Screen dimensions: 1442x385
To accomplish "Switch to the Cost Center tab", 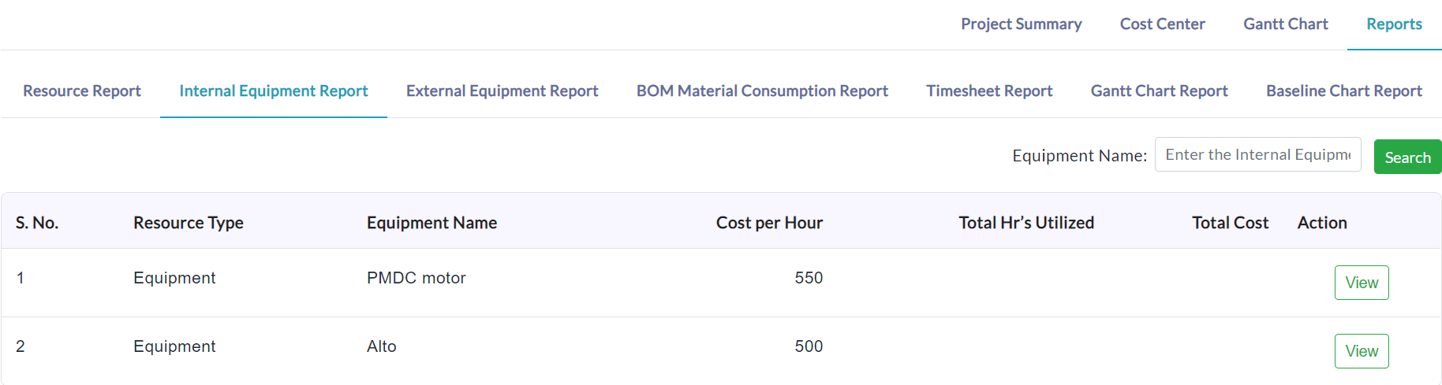I will pos(1162,24).
